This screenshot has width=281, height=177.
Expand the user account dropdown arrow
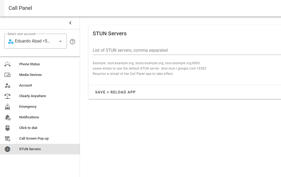click(x=60, y=41)
